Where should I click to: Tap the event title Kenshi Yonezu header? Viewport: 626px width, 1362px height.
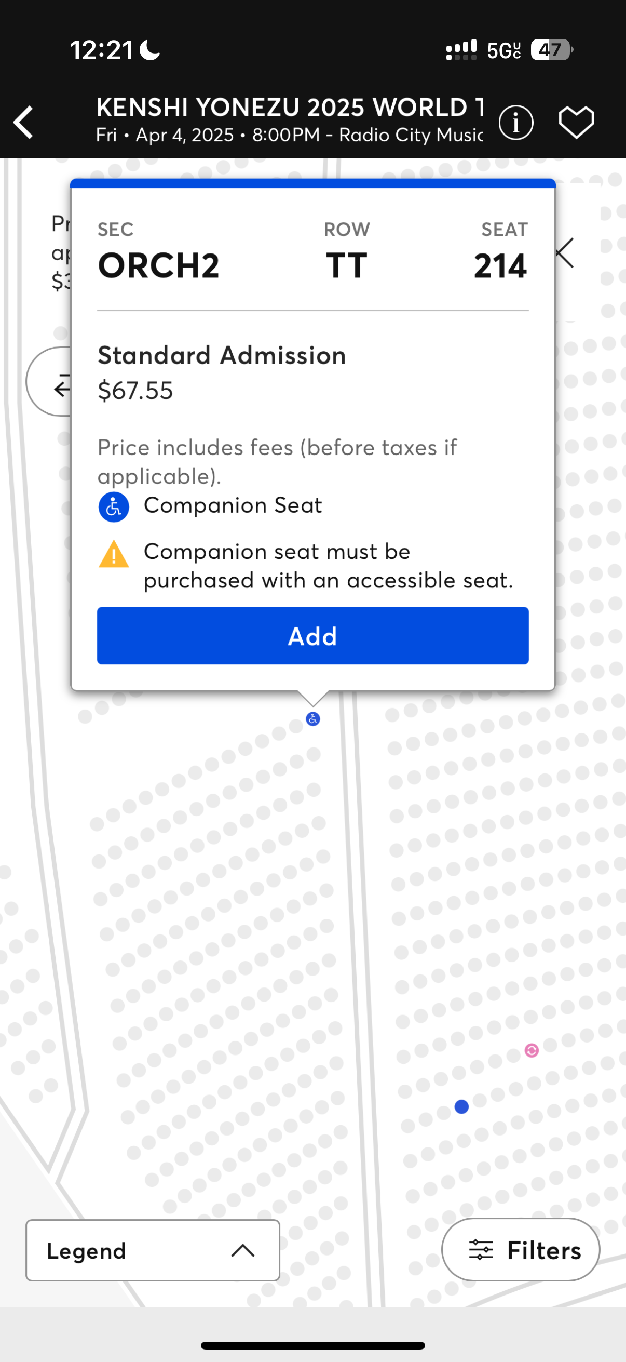point(289,108)
